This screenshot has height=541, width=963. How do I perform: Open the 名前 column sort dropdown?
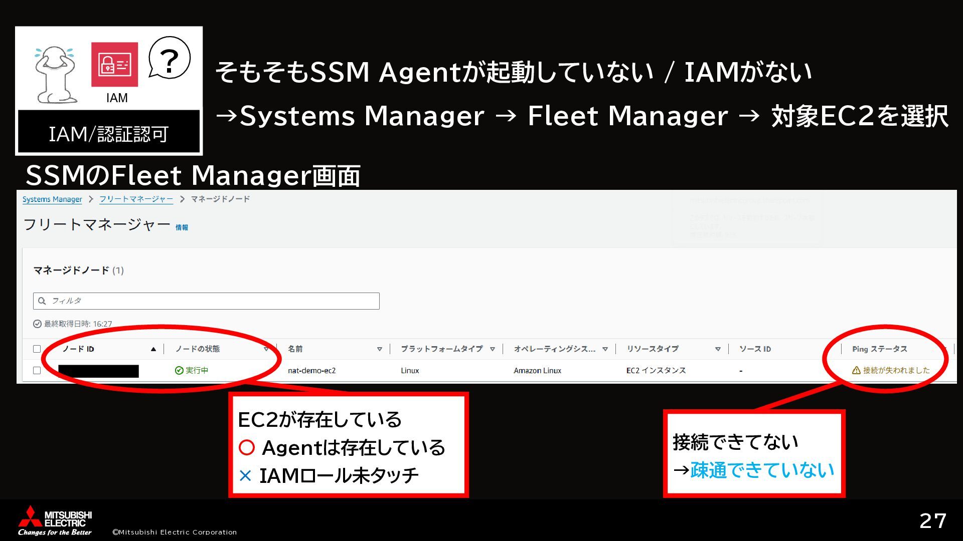coord(380,349)
